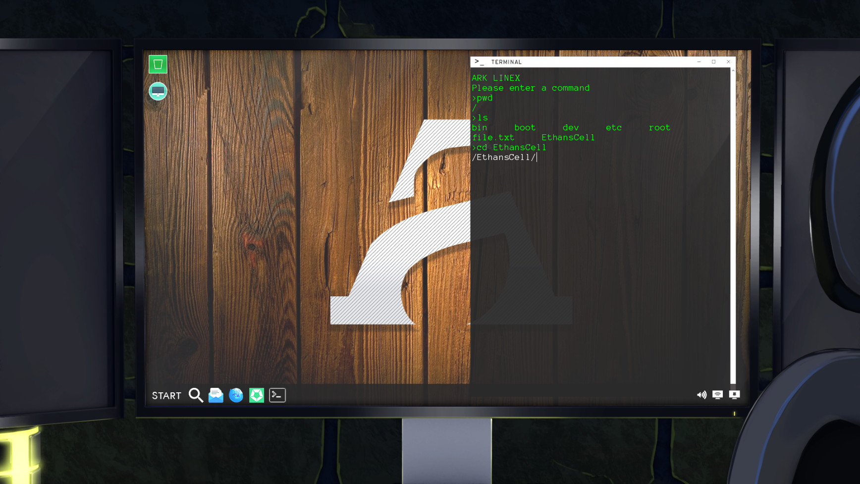The height and width of the screenshot is (484, 860).
Task: Toggle the Terminal window to maximized
Action: click(713, 61)
